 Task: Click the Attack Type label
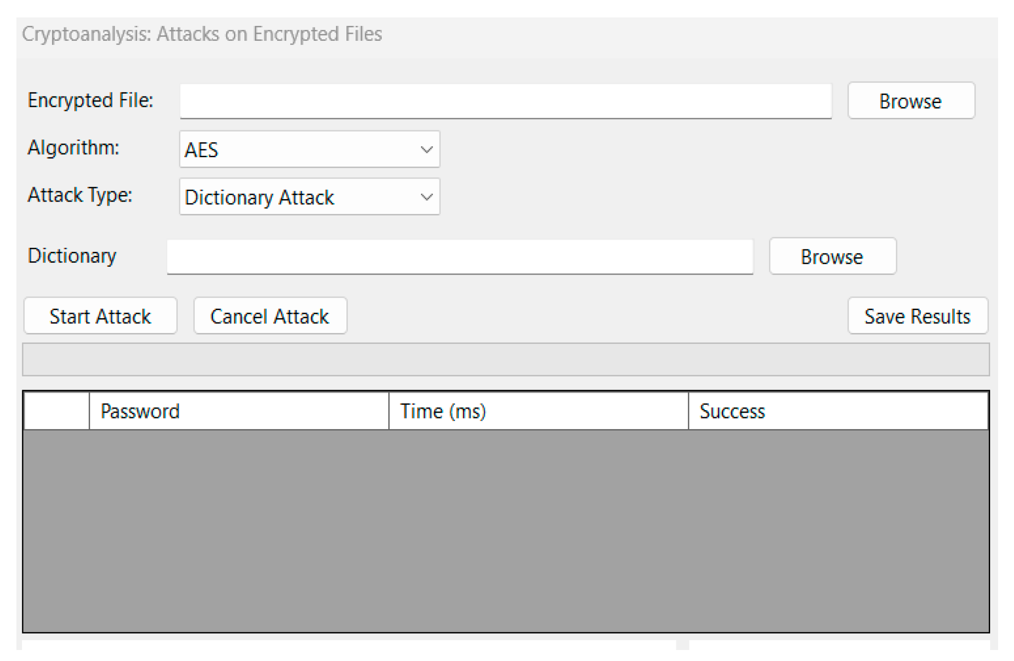click(80, 195)
